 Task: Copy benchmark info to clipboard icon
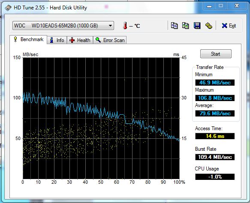tap(174, 25)
